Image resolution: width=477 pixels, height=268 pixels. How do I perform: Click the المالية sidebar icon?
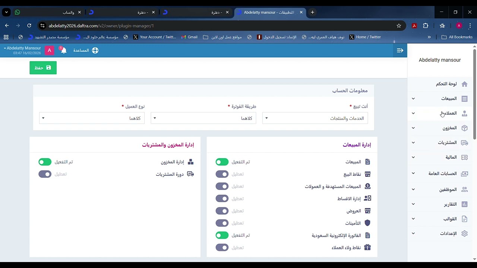point(464,157)
